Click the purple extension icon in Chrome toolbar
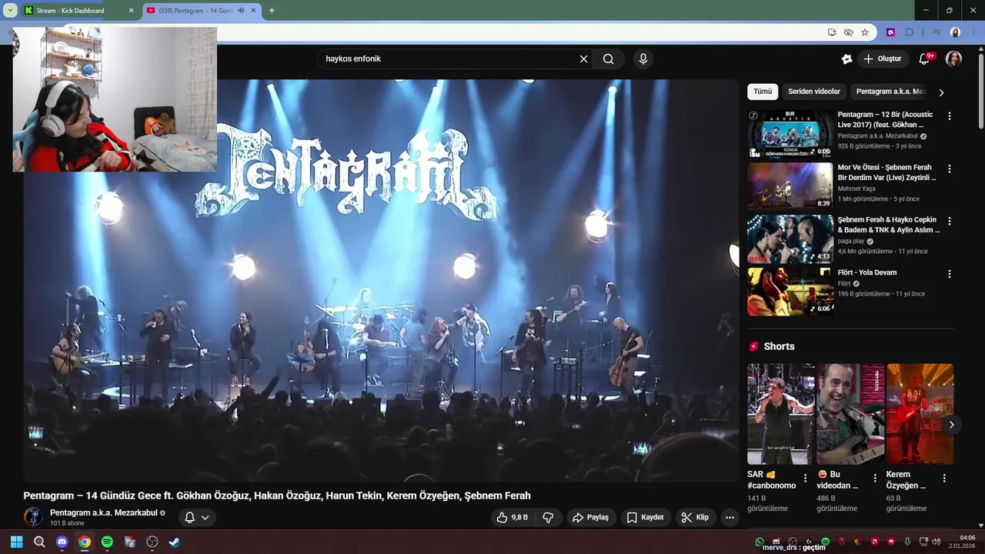This screenshot has height=554, width=985. click(890, 32)
